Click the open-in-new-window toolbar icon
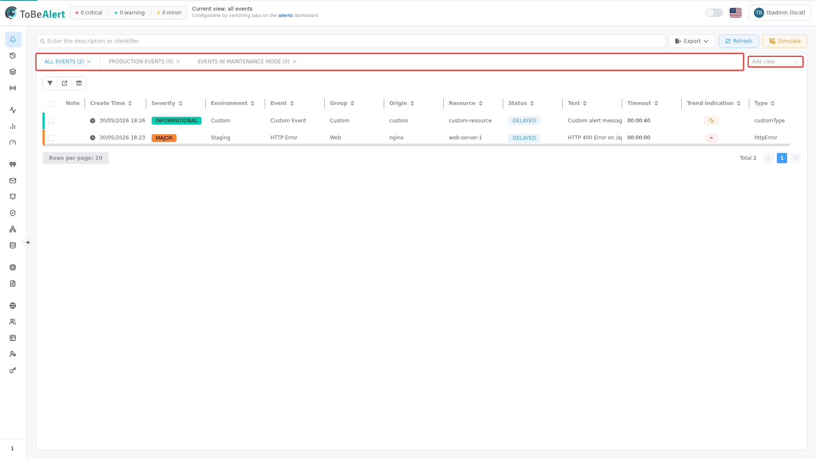816x459 pixels. [65, 83]
